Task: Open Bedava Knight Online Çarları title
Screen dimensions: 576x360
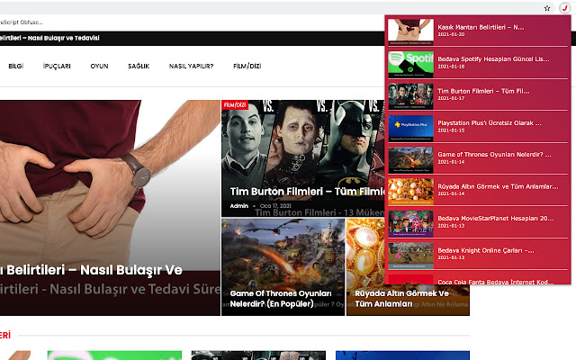Action: 486,250
